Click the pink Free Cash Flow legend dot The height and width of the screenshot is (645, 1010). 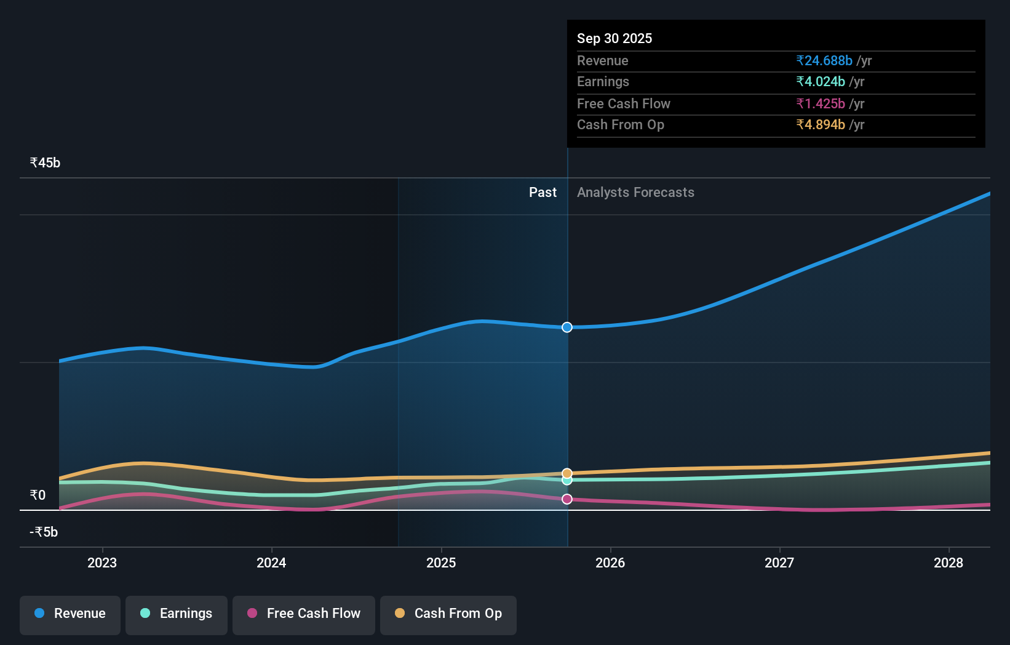click(252, 614)
